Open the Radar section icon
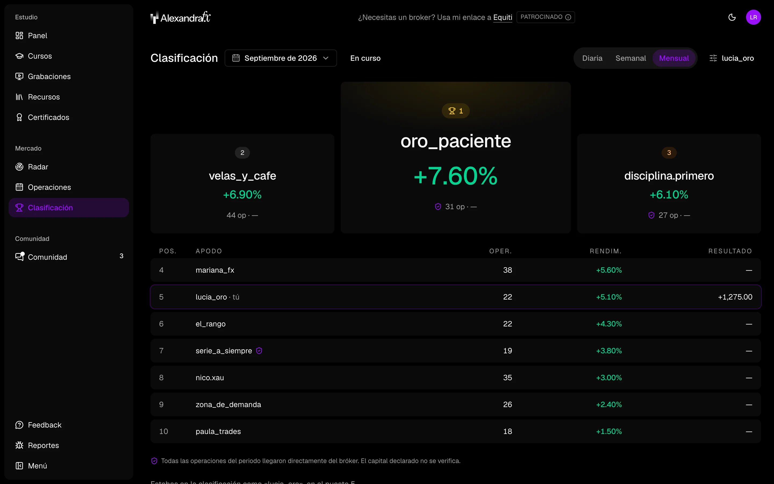 pos(20,167)
